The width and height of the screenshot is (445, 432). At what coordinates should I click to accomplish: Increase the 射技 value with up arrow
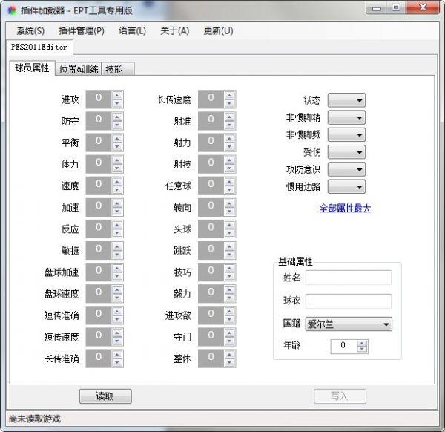click(x=230, y=160)
